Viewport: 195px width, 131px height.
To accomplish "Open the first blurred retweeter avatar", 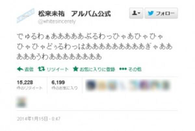I will tap(91, 85).
